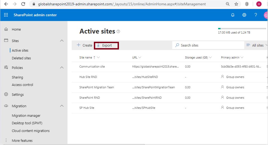Select Active sites in sidebar

[x=20, y=50]
